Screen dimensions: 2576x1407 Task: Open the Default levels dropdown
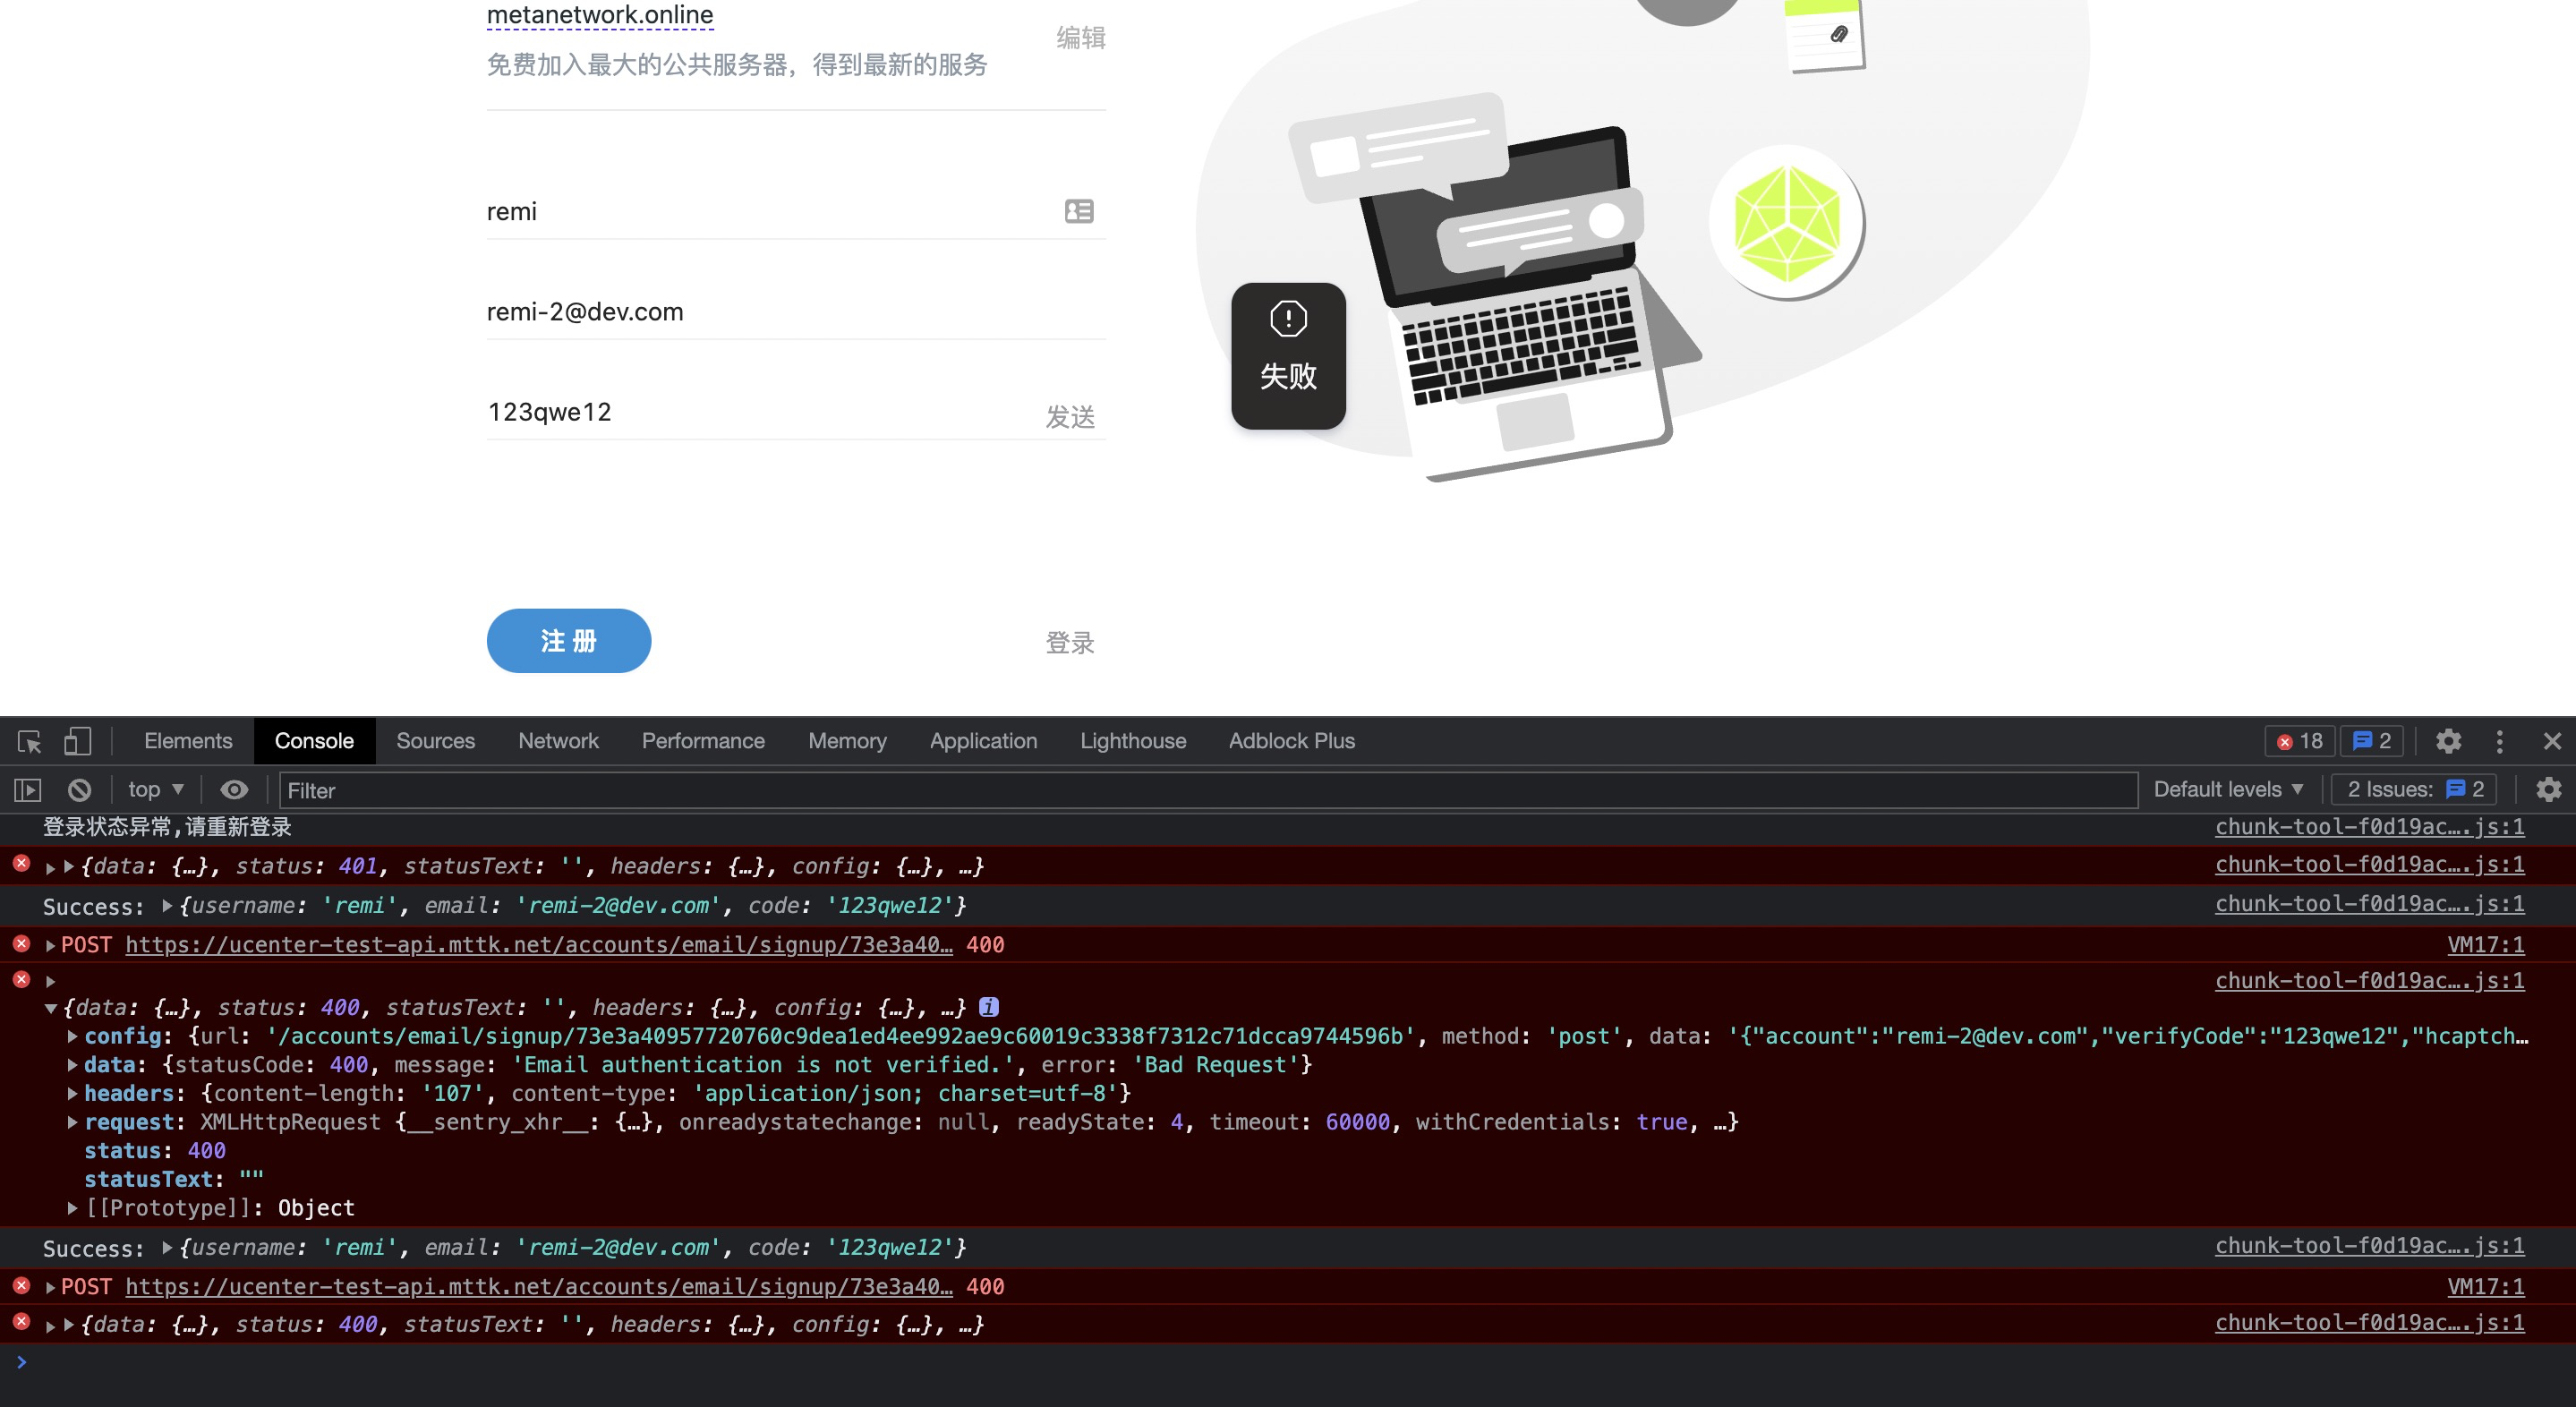tap(2228, 790)
